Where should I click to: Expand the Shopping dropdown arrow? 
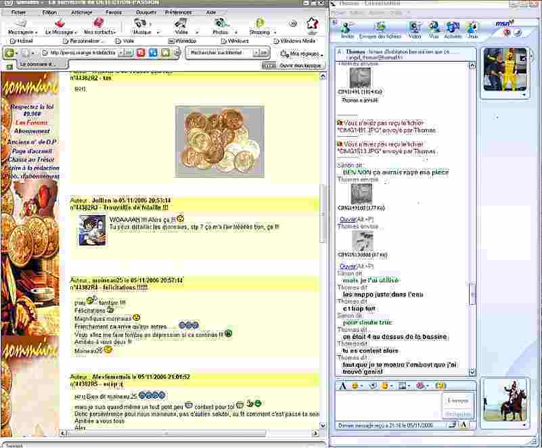click(275, 32)
